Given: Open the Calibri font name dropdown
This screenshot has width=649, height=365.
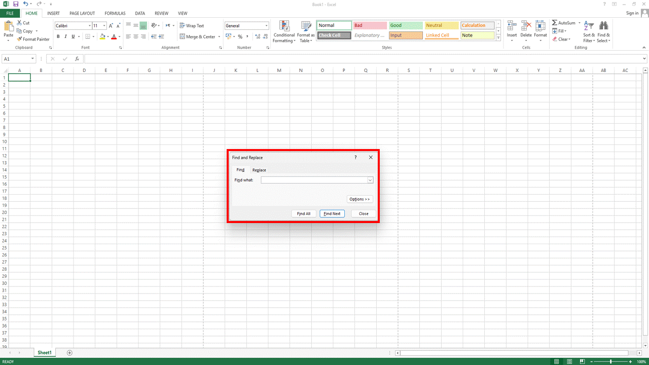Looking at the screenshot, I should click(x=90, y=25).
